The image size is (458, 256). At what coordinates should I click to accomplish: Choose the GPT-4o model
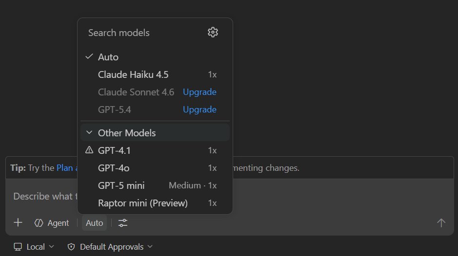[x=155, y=167]
